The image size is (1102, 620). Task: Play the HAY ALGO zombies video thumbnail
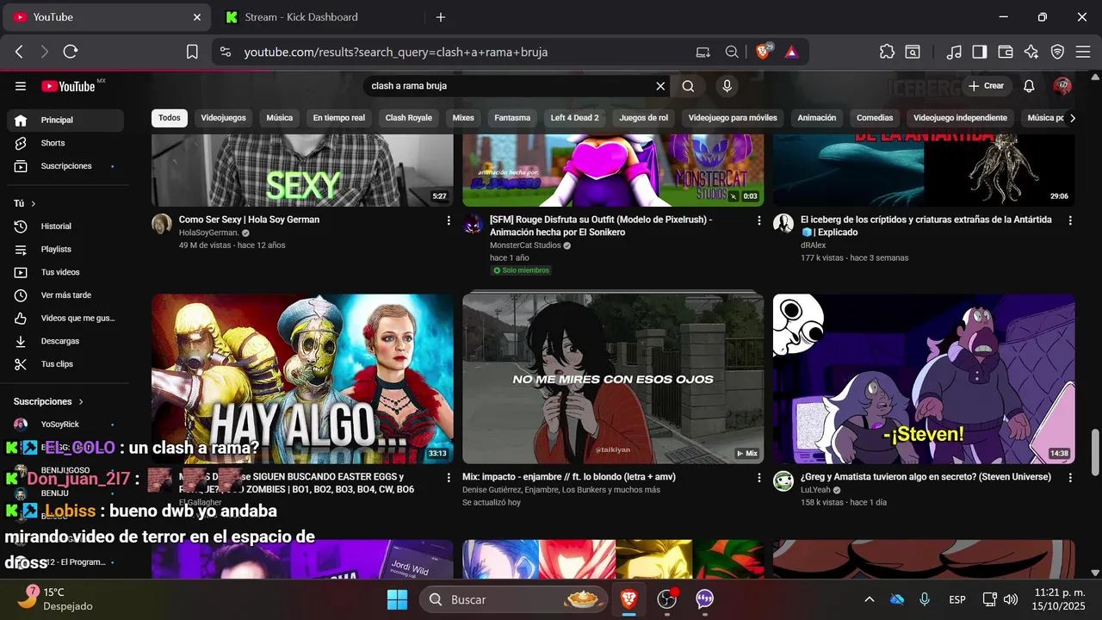(x=302, y=379)
